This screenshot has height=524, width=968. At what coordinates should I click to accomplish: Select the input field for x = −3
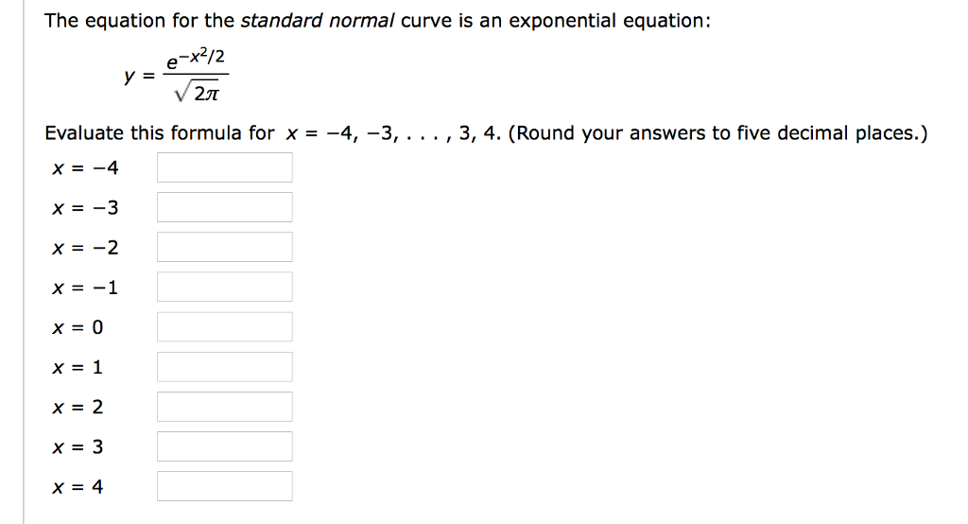coord(225,207)
